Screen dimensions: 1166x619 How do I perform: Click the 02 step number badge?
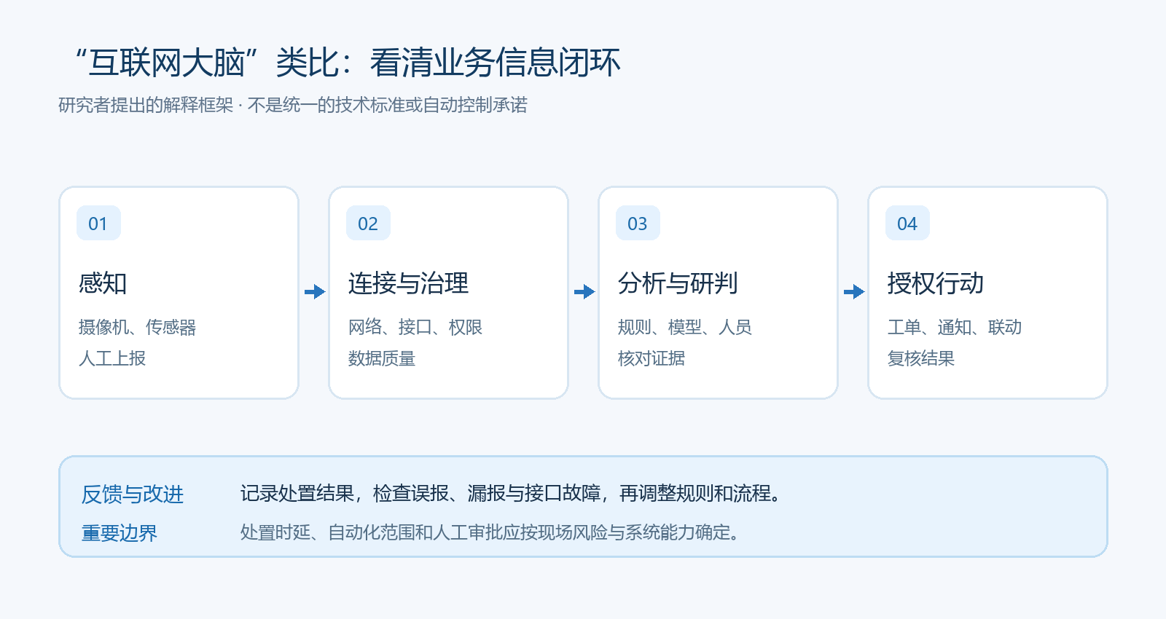click(368, 223)
